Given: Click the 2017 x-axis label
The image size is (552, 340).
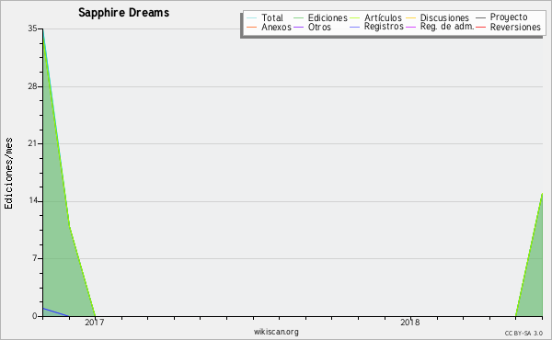Looking at the screenshot, I should 95,322.
